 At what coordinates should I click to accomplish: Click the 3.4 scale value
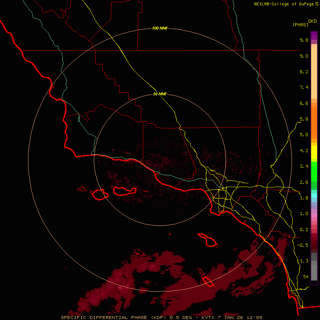[x=304, y=166]
